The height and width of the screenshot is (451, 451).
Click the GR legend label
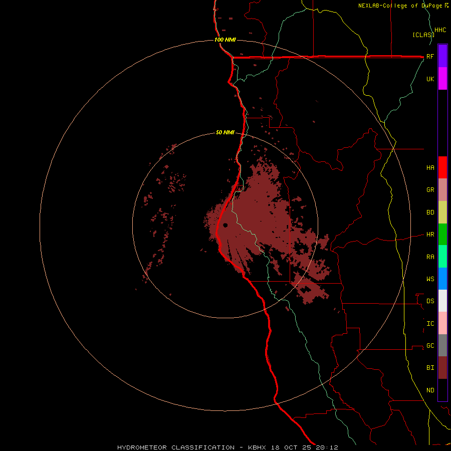coord(430,190)
